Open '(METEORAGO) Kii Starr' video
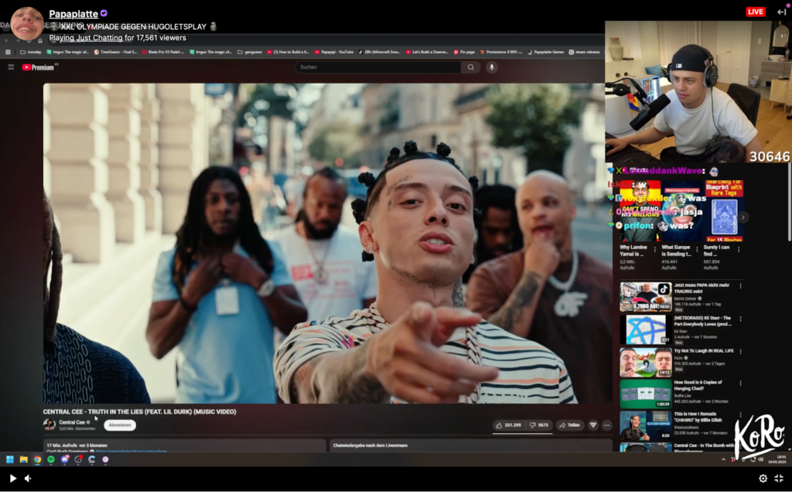Image resolution: width=792 pixels, height=501 pixels. (646, 329)
